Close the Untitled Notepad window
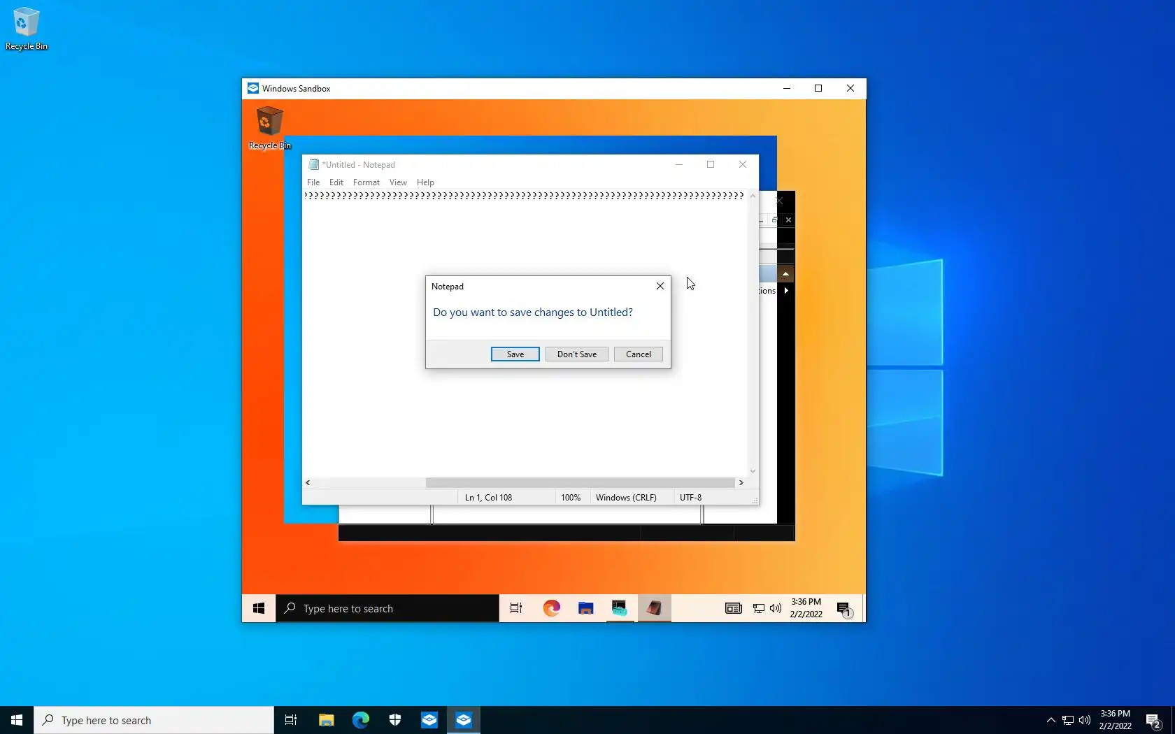The width and height of the screenshot is (1175, 734). point(743,164)
